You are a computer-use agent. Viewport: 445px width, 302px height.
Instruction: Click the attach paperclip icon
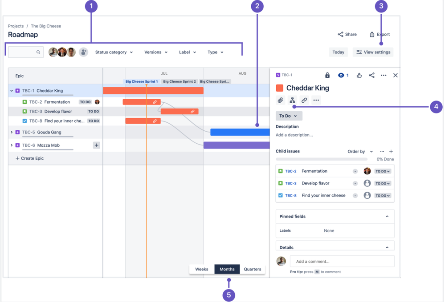(x=280, y=100)
